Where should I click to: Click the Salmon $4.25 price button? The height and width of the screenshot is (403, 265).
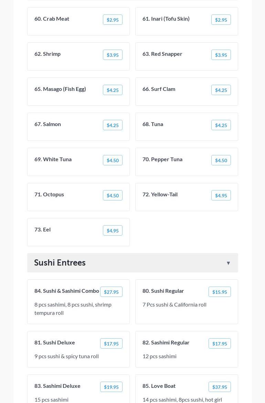click(113, 125)
